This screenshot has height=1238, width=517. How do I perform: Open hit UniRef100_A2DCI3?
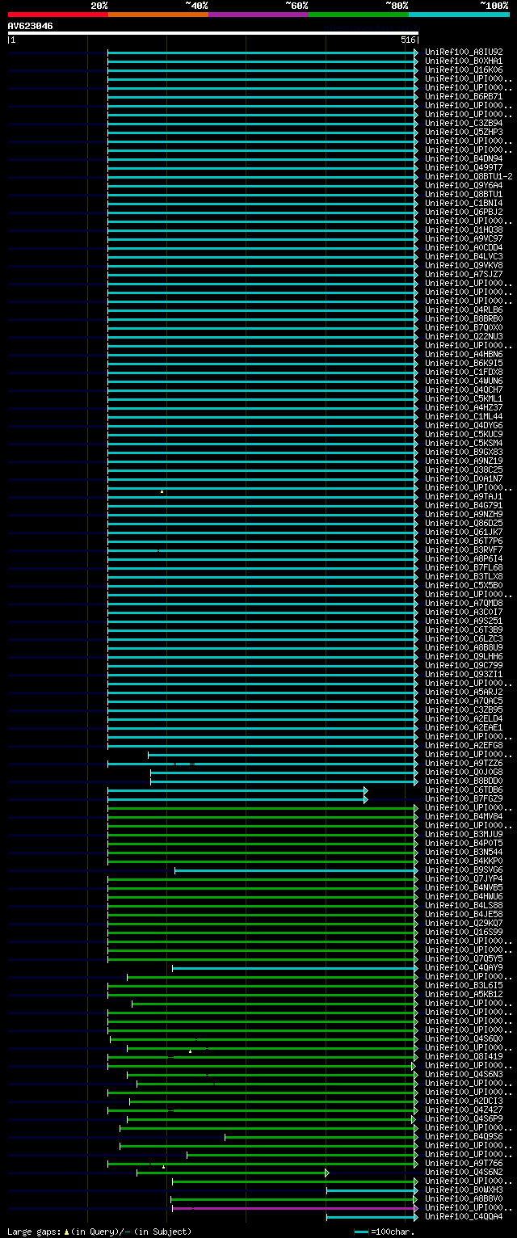tap(464, 1101)
